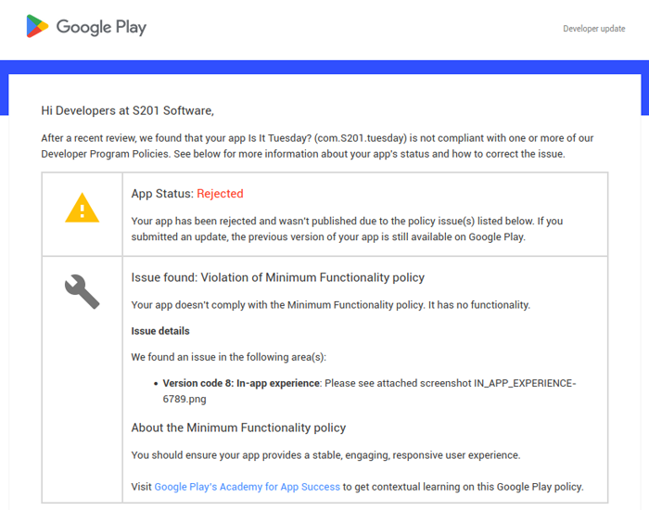Click the 'Developer update' label

coord(594,29)
